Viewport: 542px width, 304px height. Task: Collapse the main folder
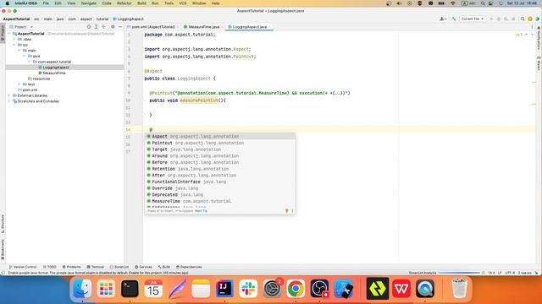(19, 51)
